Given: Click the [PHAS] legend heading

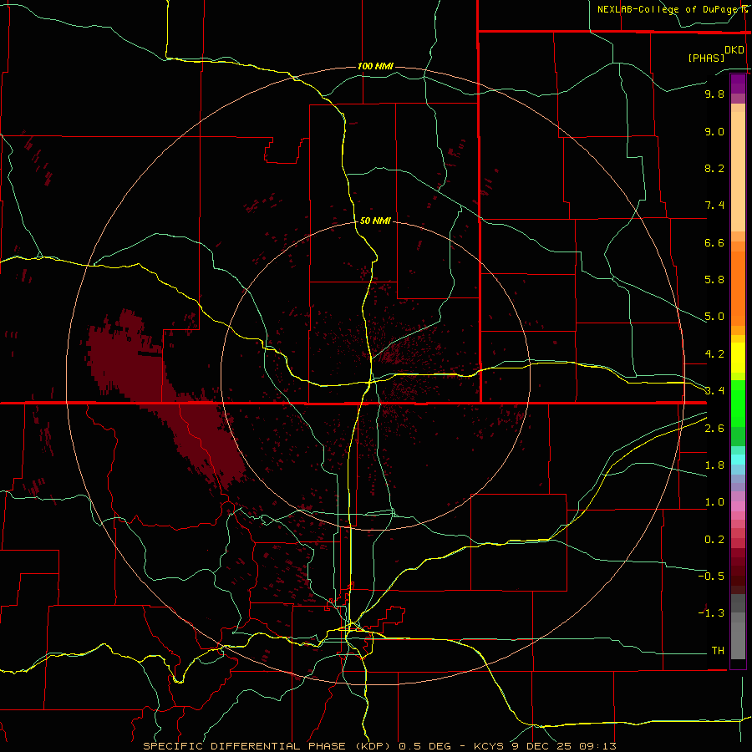Looking at the screenshot, I should coord(706,58).
